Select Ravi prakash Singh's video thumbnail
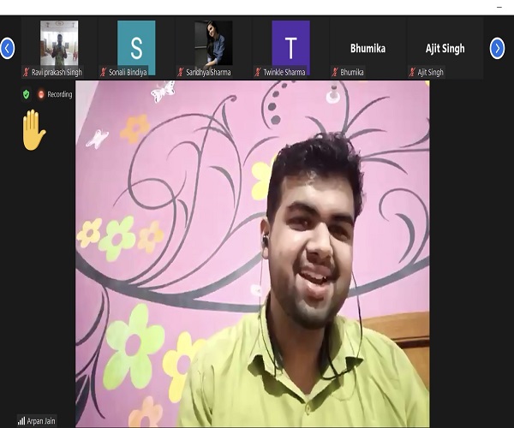Image resolution: width=514 pixels, height=428 pixels. click(x=59, y=43)
